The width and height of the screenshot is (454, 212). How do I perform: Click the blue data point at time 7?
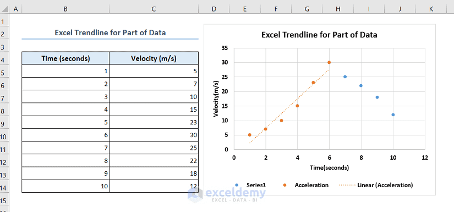345,77
